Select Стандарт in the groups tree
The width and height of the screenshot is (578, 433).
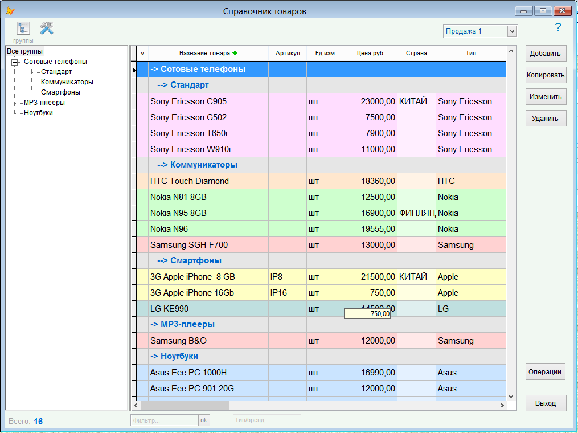point(56,72)
